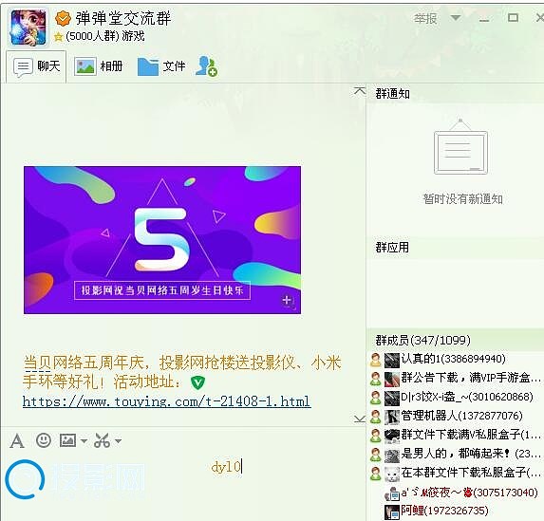This screenshot has height=521, width=544.
Task: Select member D|r3饺X-i盏_~(3010620868)
Action: [456, 398]
